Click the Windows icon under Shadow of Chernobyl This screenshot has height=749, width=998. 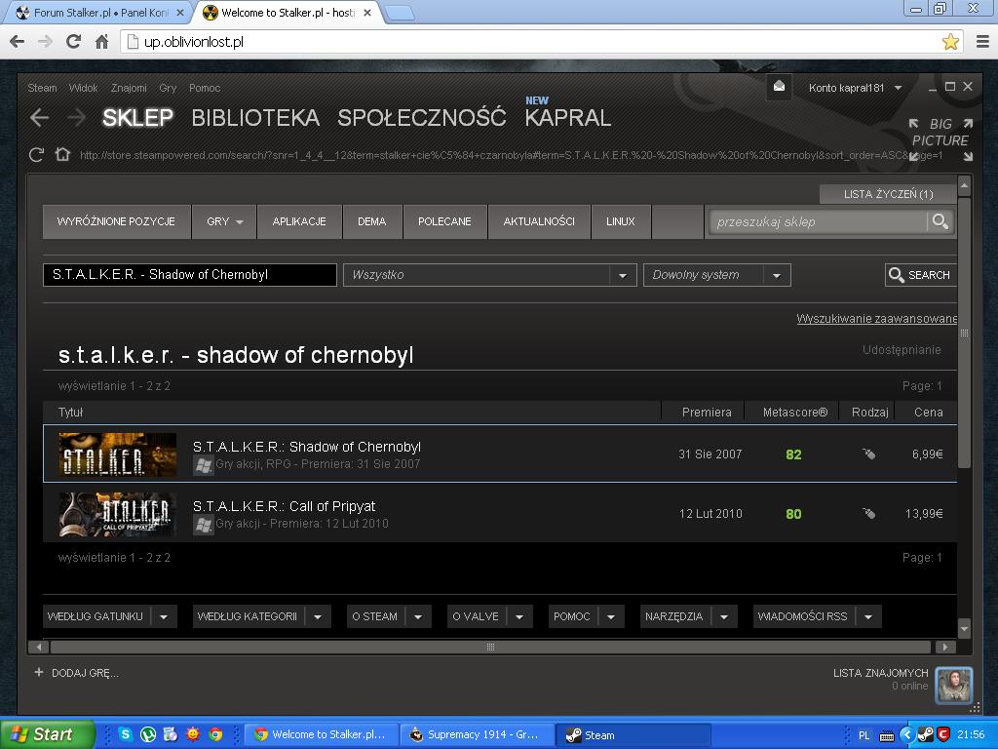click(203, 465)
